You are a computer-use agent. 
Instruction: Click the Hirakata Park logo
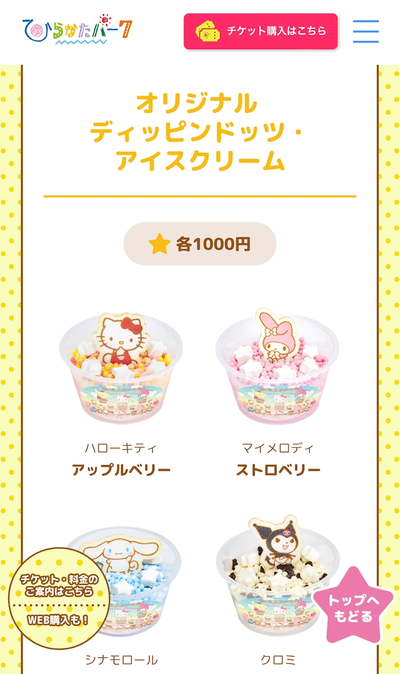78,30
